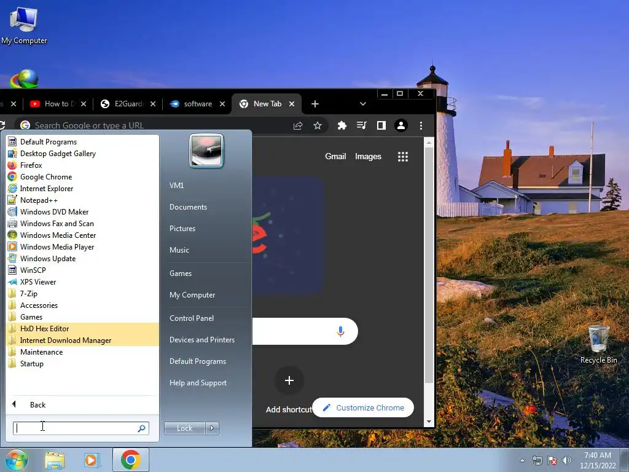Open Chrome media control icon
Viewport: 629px width, 472px height.
point(361,125)
